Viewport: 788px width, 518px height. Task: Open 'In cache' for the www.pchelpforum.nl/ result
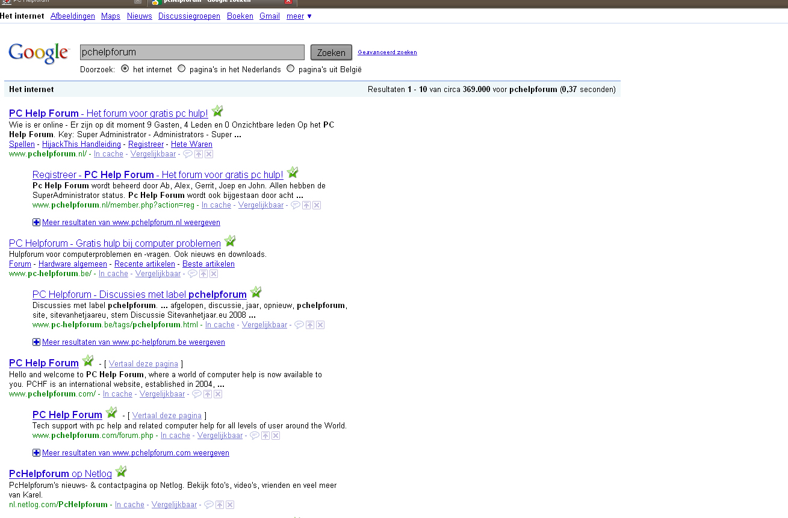click(x=108, y=154)
